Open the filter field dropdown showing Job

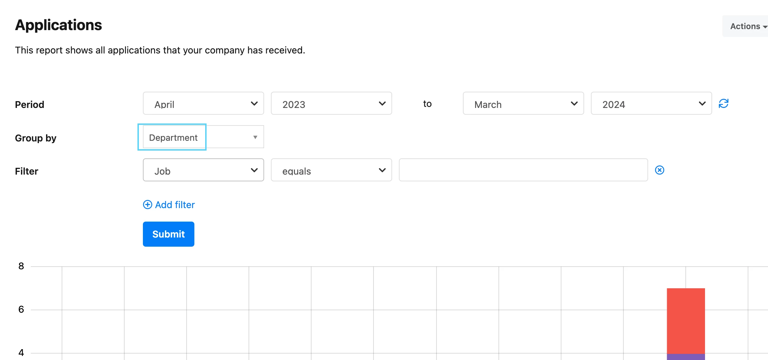click(203, 170)
